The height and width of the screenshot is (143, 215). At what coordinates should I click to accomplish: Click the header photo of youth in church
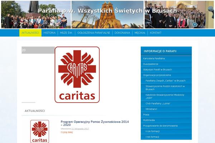(179, 15)
